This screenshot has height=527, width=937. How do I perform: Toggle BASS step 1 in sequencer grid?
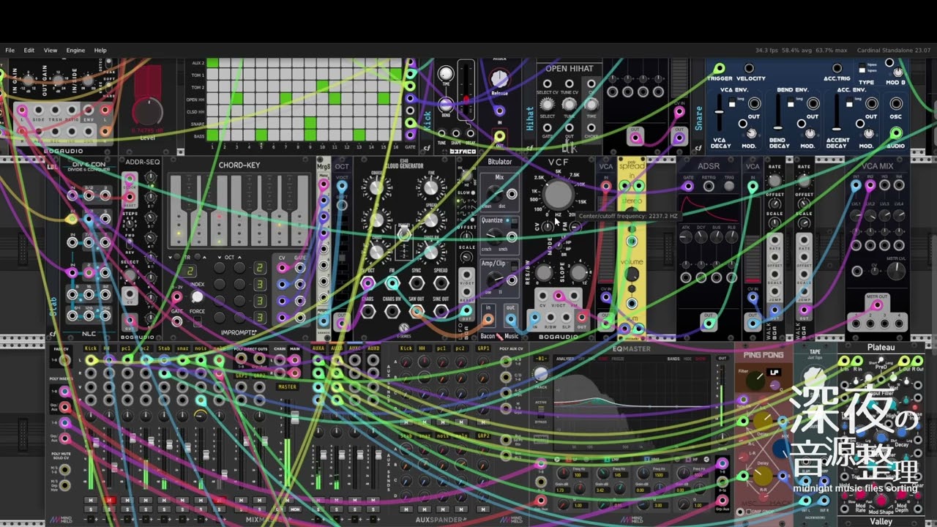212,135
